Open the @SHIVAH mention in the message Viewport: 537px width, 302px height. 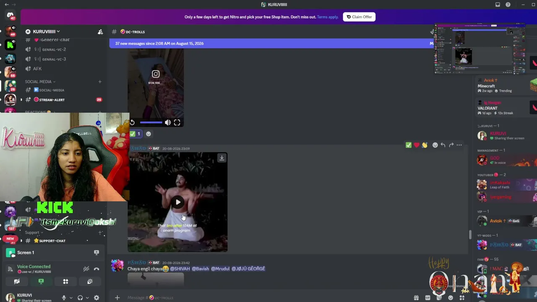point(180,269)
